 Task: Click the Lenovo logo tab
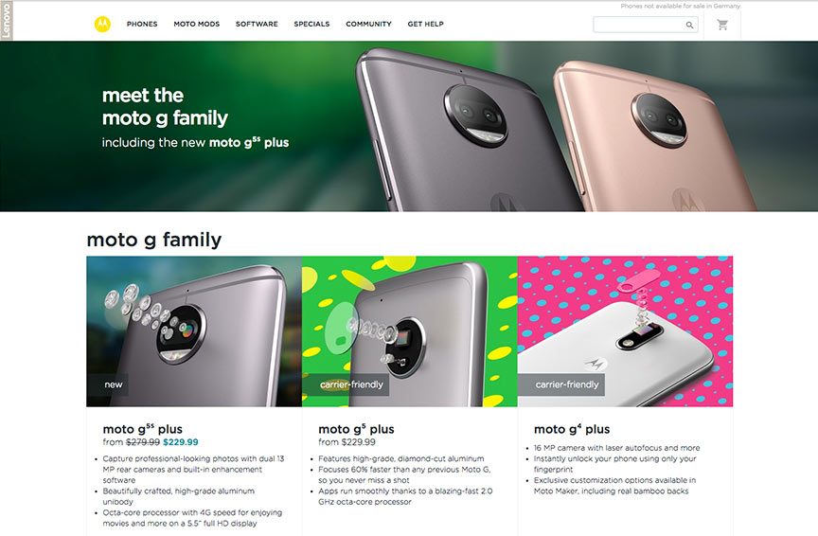[x=7, y=21]
